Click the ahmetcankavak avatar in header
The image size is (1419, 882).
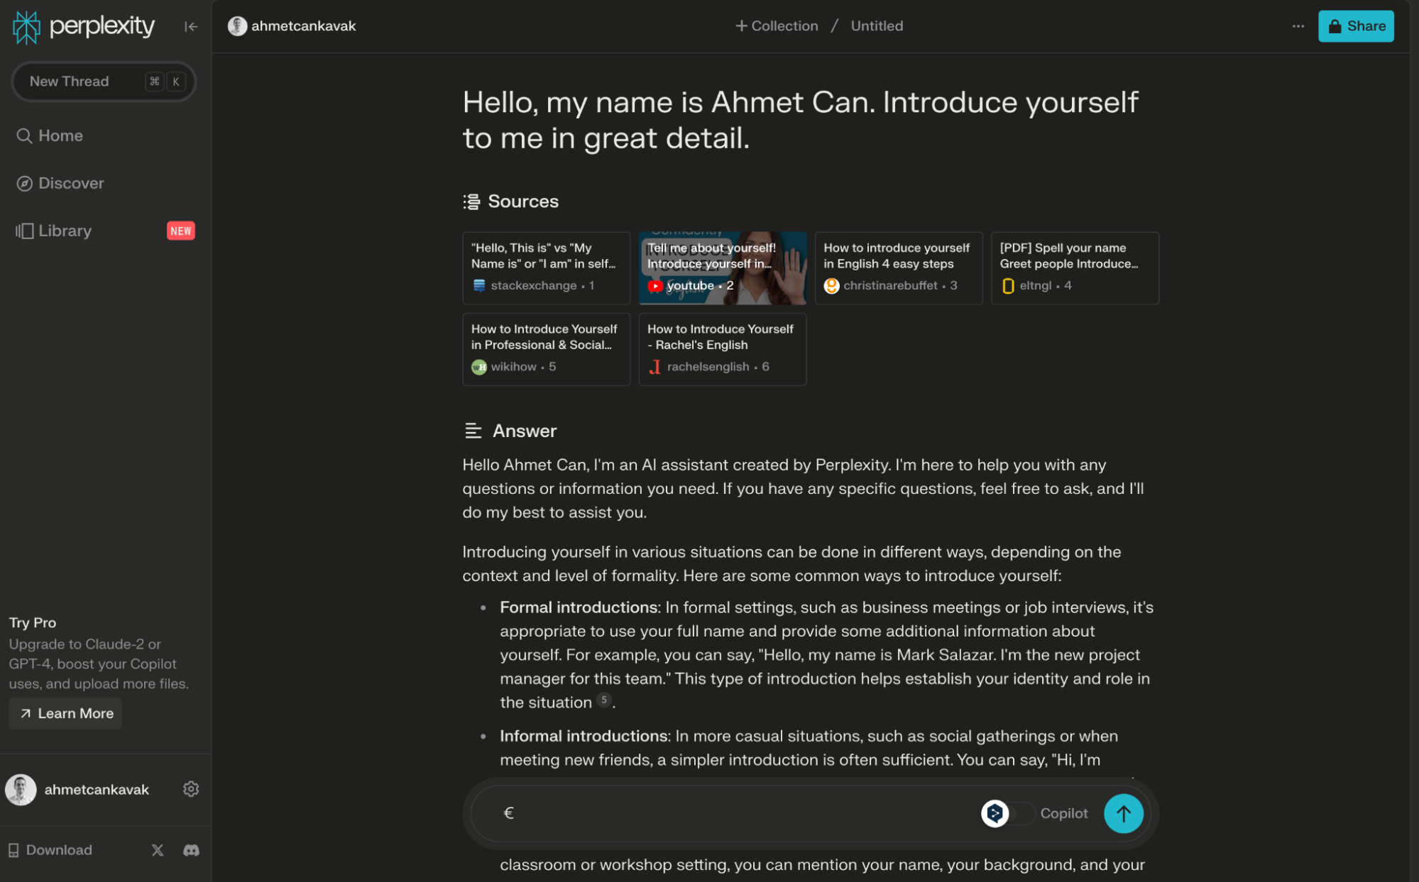[237, 26]
